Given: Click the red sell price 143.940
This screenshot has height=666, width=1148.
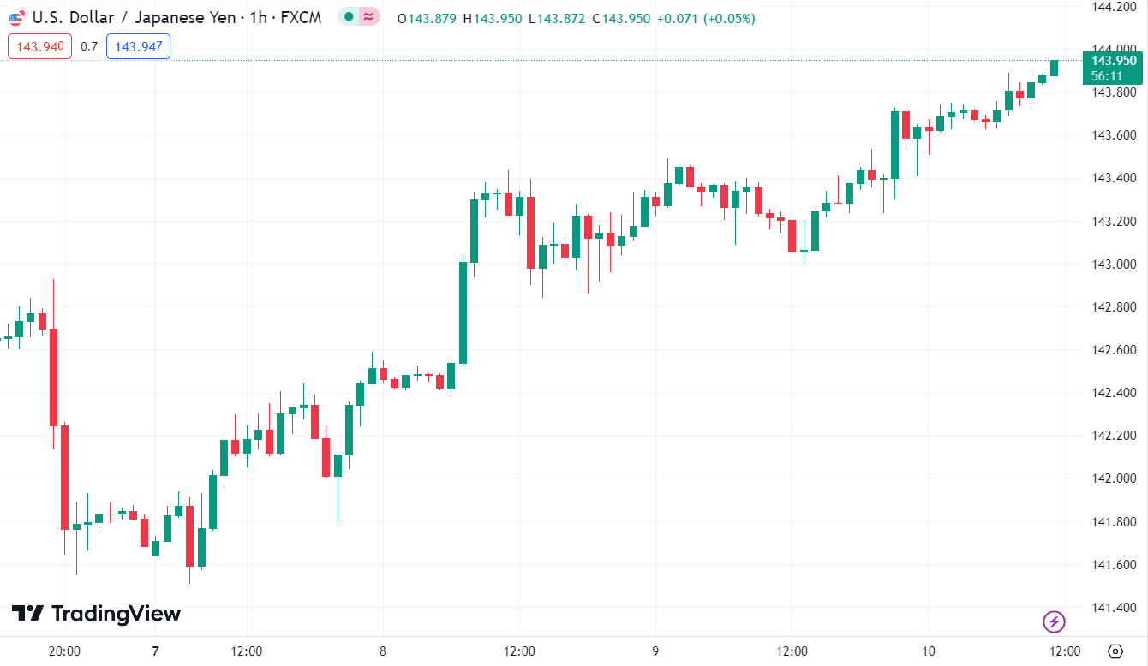Looking at the screenshot, I should tap(40, 46).
